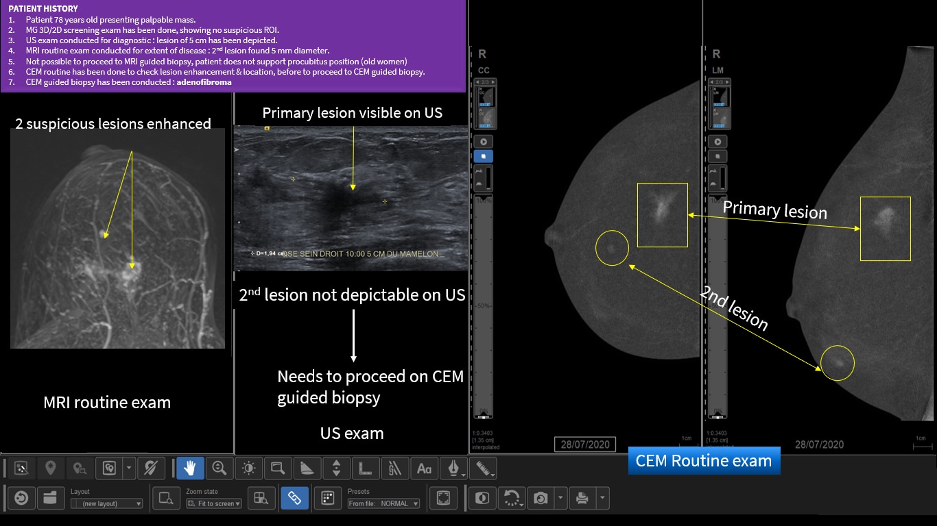Choose the Aa text annotation tool
The width and height of the screenshot is (937, 526).
pyautogui.click(x=424, y=468)
